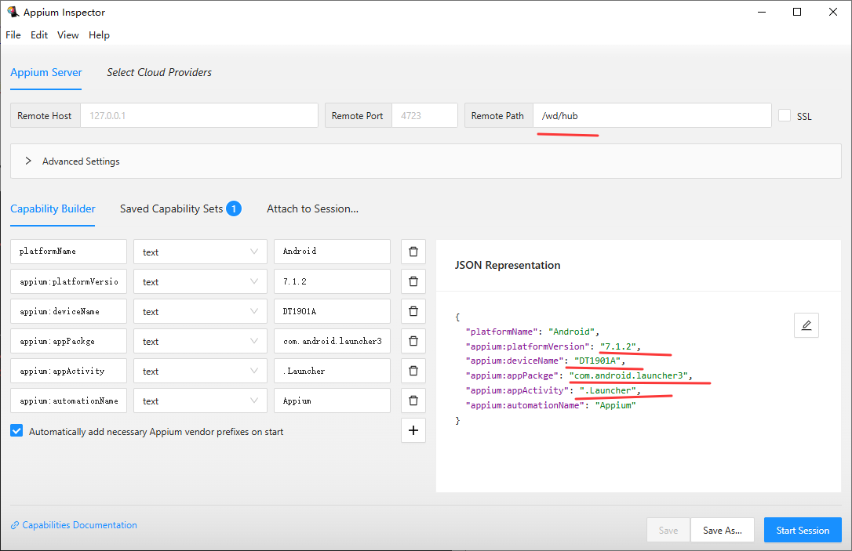Click the .Launcher value field
This screenshot has width=852, height=551.
point(332,371)
